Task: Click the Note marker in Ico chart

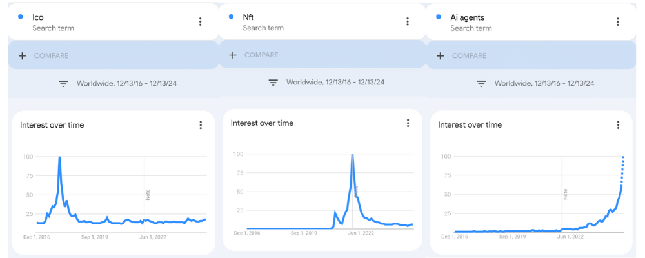Action: (x=147, y=194)
